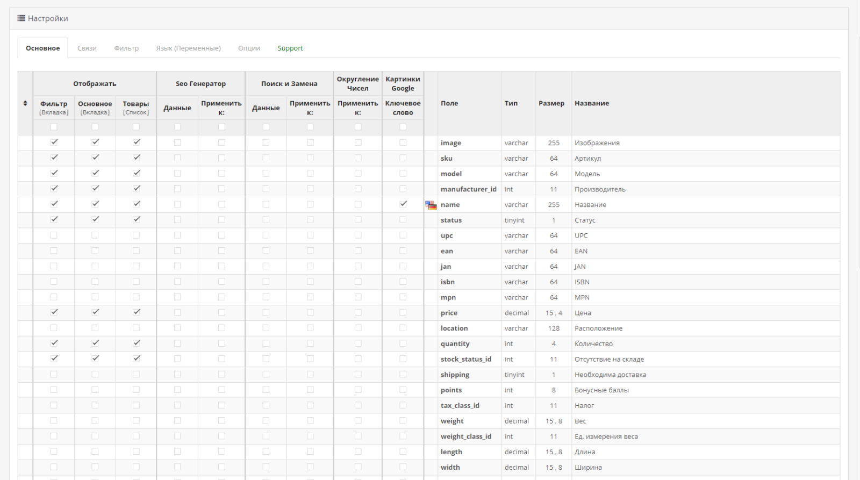Toggle the select-all checkbox under Основное [Вкладка]

(x=95, y=127)
